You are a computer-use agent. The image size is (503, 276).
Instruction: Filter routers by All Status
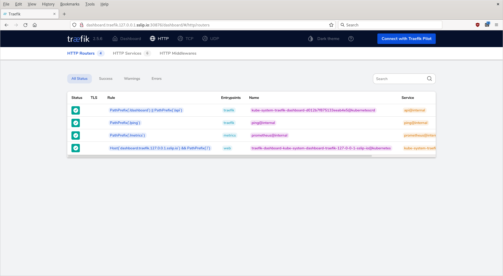[x=80, y=79]
